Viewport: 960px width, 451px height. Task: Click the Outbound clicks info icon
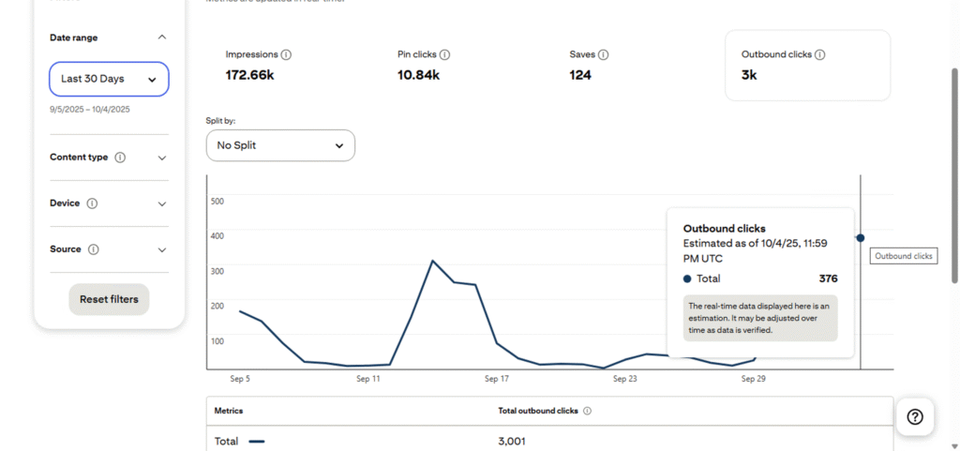820,55
